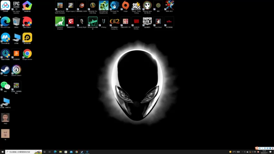Open Task View on the taskbar

50,152
